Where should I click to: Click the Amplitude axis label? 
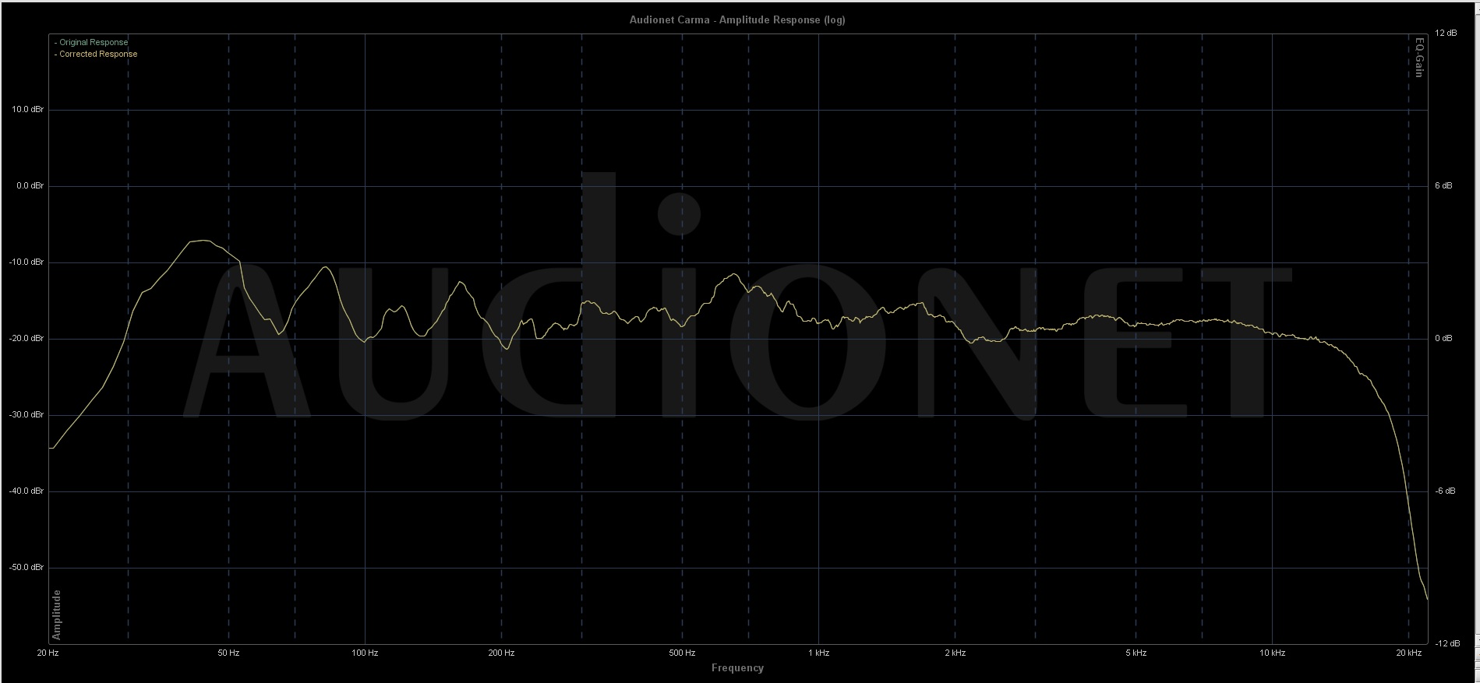point(57,614)
